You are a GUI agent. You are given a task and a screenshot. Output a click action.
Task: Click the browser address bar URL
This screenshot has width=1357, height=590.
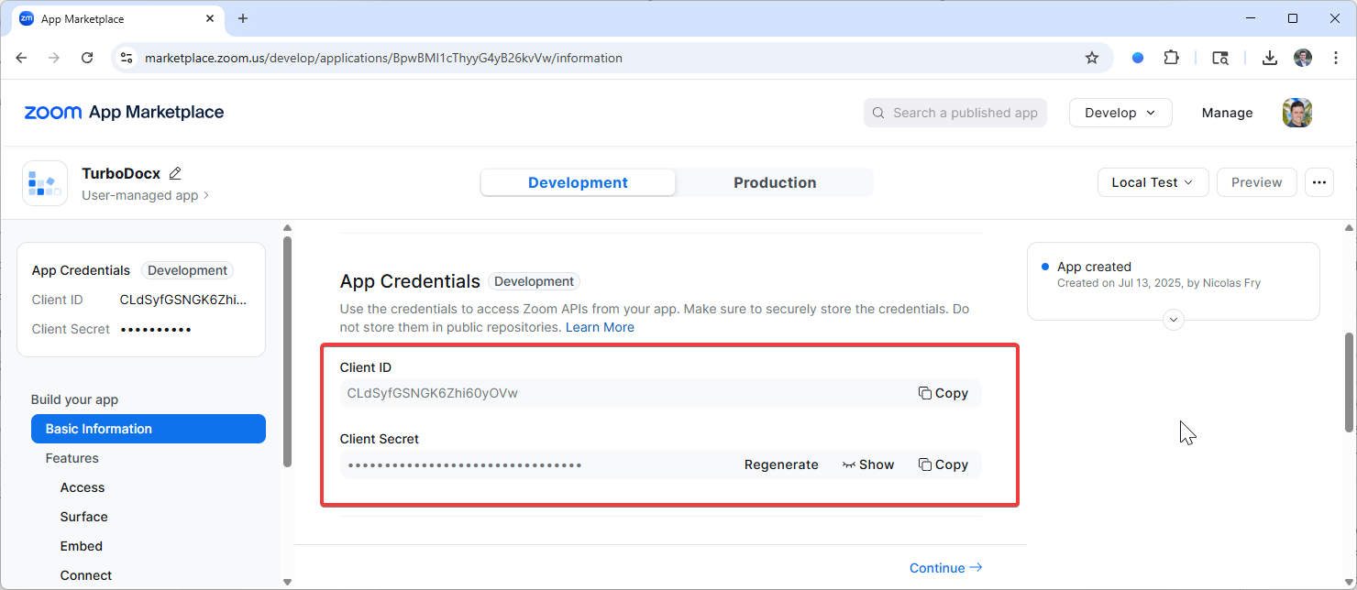pyautogui.click(x=383, y=58)
